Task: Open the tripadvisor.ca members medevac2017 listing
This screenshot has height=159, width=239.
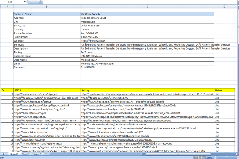Action: pos(112,132)
